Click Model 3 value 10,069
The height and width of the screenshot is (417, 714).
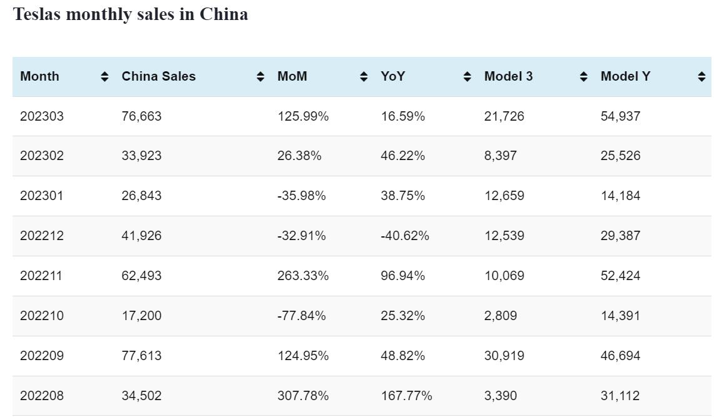(x=504, y=276)
